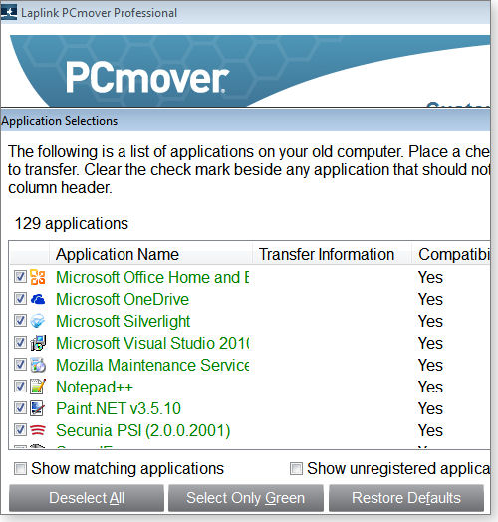Select Microsoft Office Home row name

(152, 277)
